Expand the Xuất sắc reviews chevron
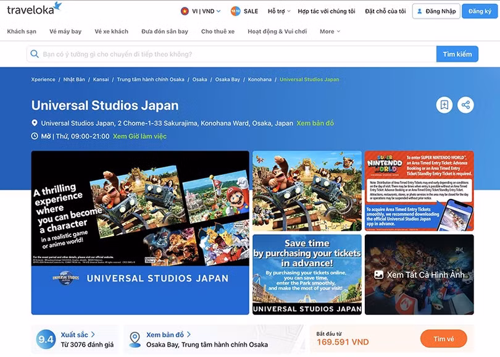The width and height of the screenshot is (500, 357). (93, 334)
